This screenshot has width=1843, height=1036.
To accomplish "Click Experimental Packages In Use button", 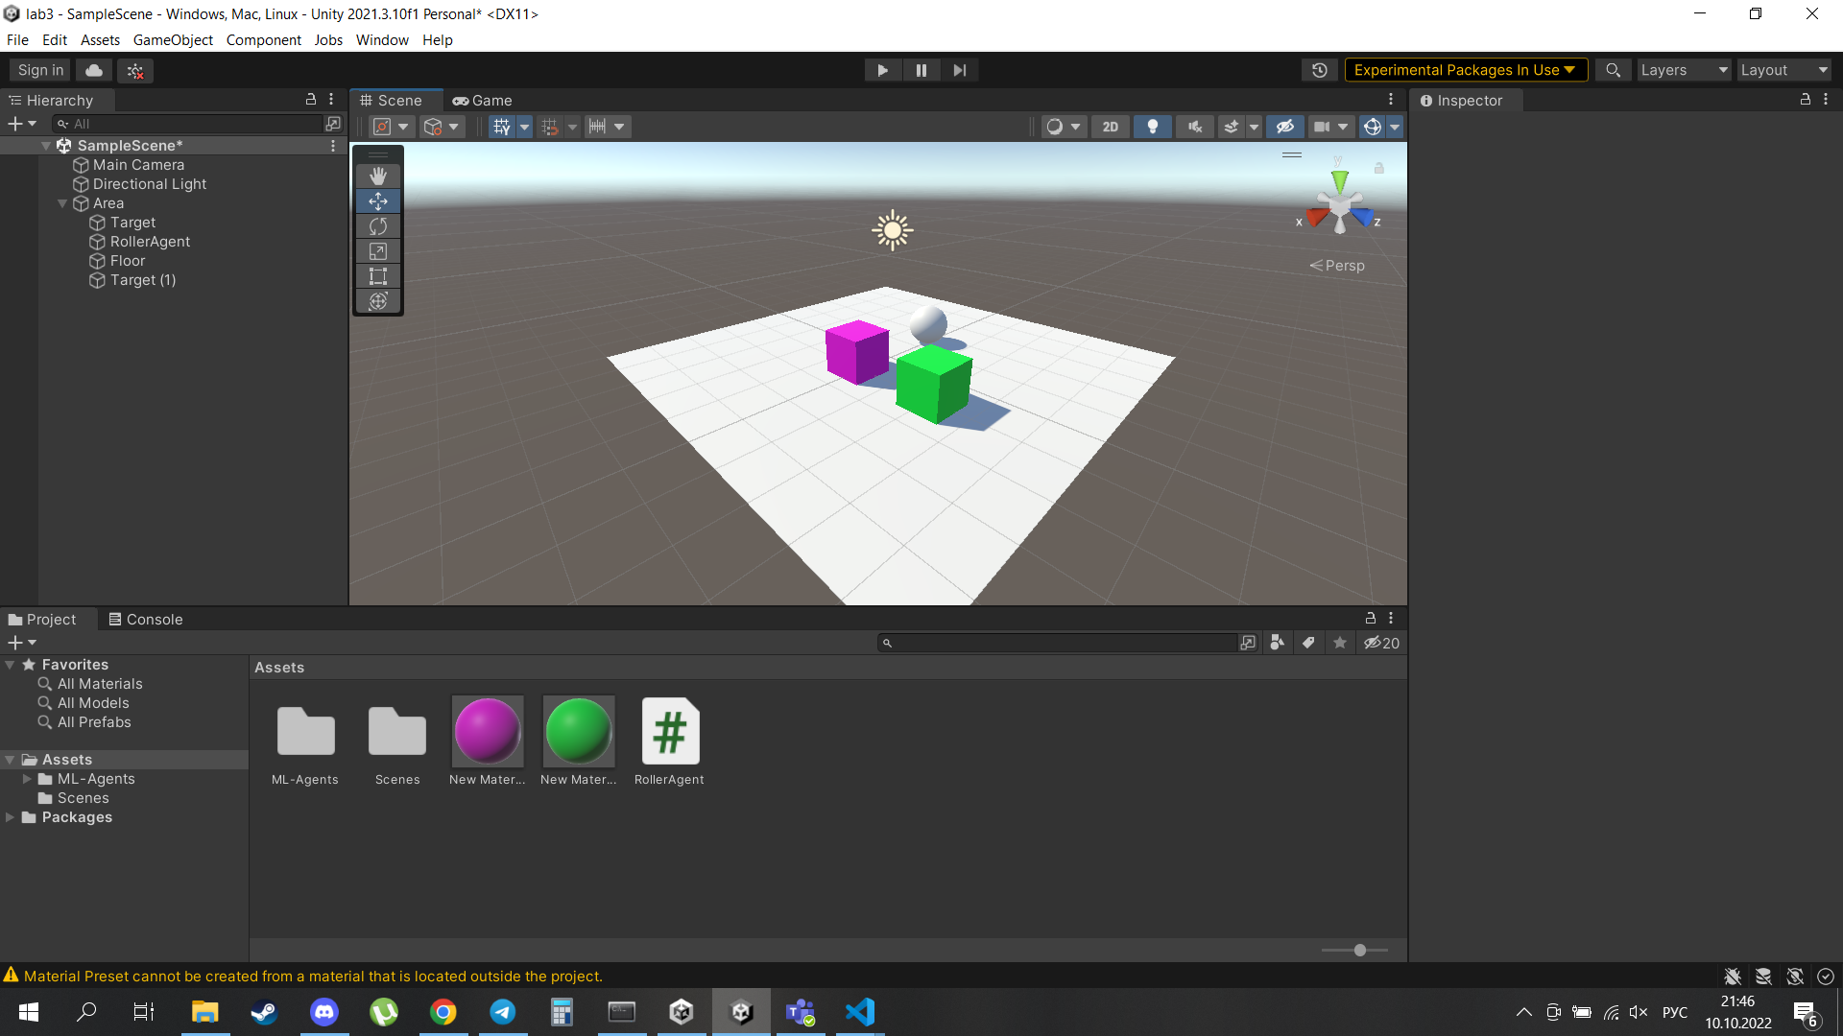I will (x=1464, y=70).
